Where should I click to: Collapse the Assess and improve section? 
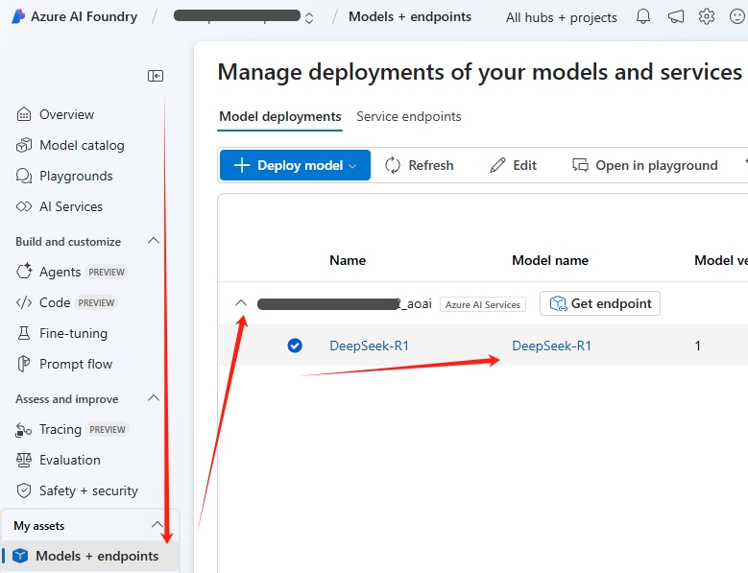153,398
